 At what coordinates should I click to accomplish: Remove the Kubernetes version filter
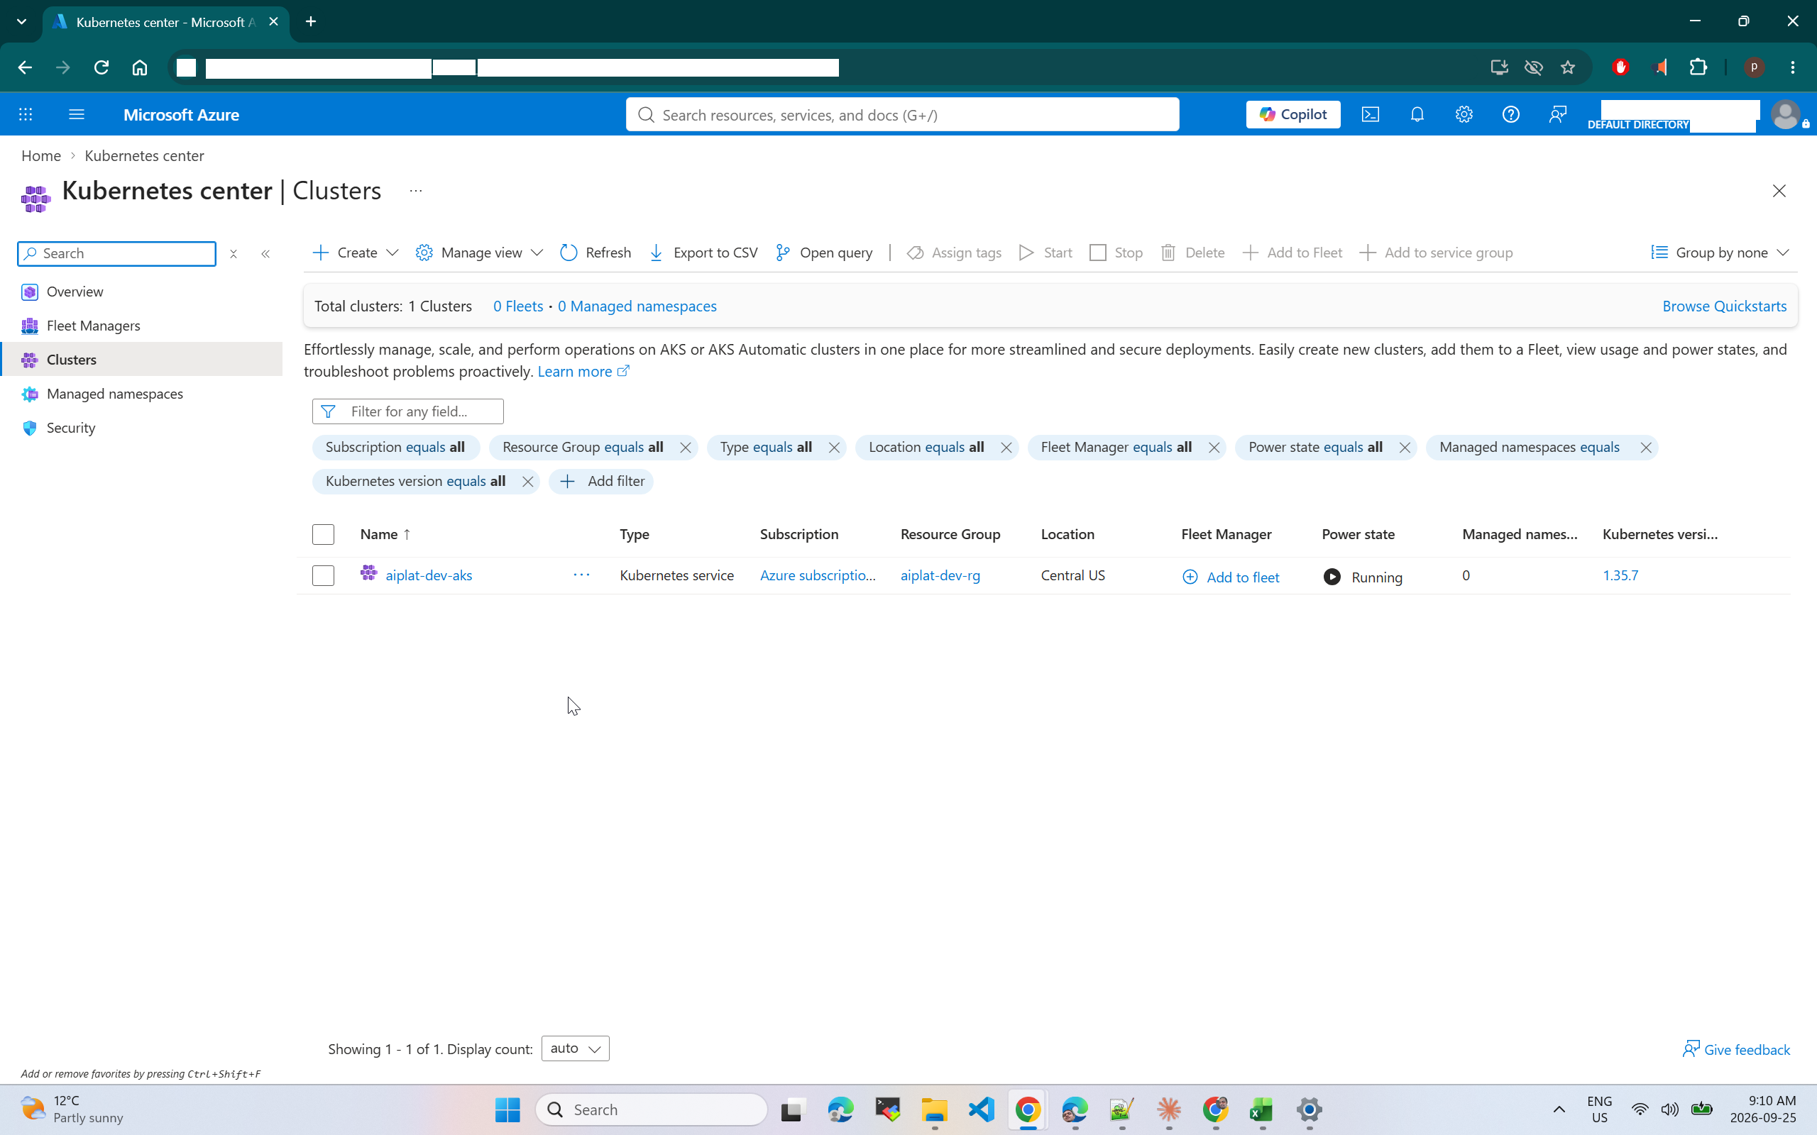[x=527, y=481]
